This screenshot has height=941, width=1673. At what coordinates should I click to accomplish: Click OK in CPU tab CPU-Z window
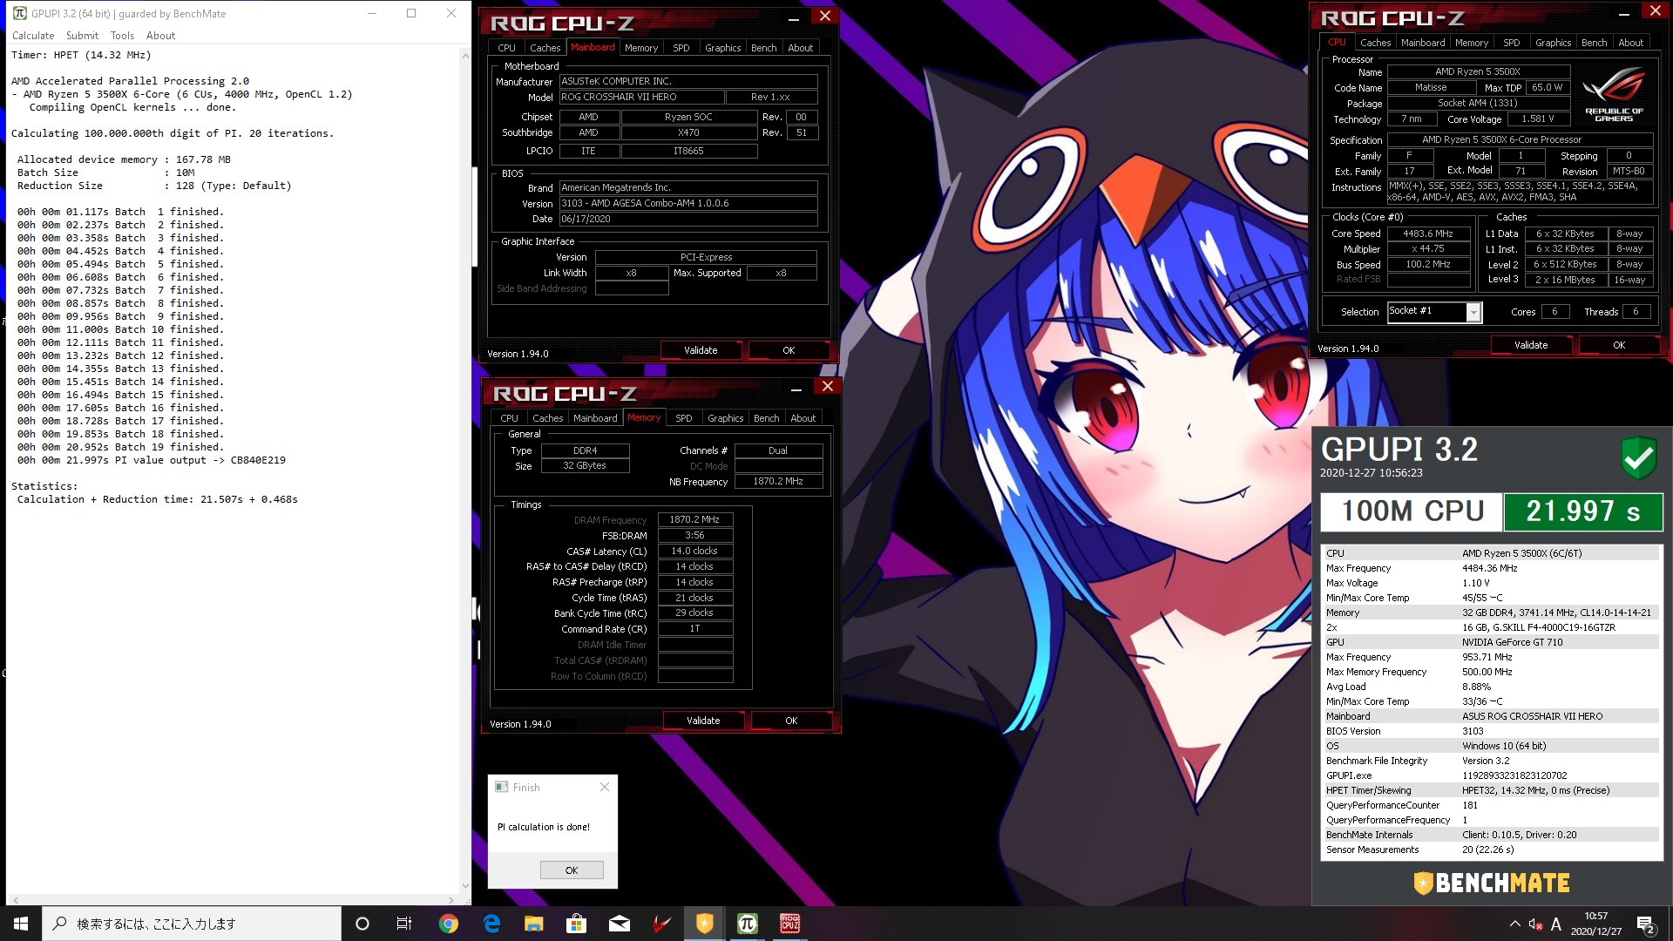(1619, 345)
